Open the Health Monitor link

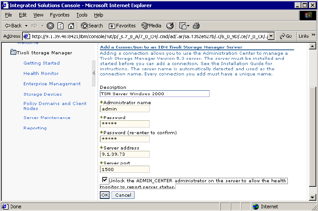click(x=41, y=74)
